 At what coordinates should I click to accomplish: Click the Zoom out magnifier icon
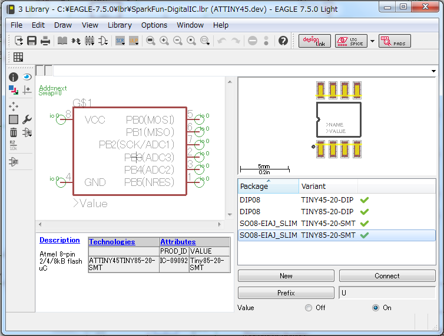(178, 41)
